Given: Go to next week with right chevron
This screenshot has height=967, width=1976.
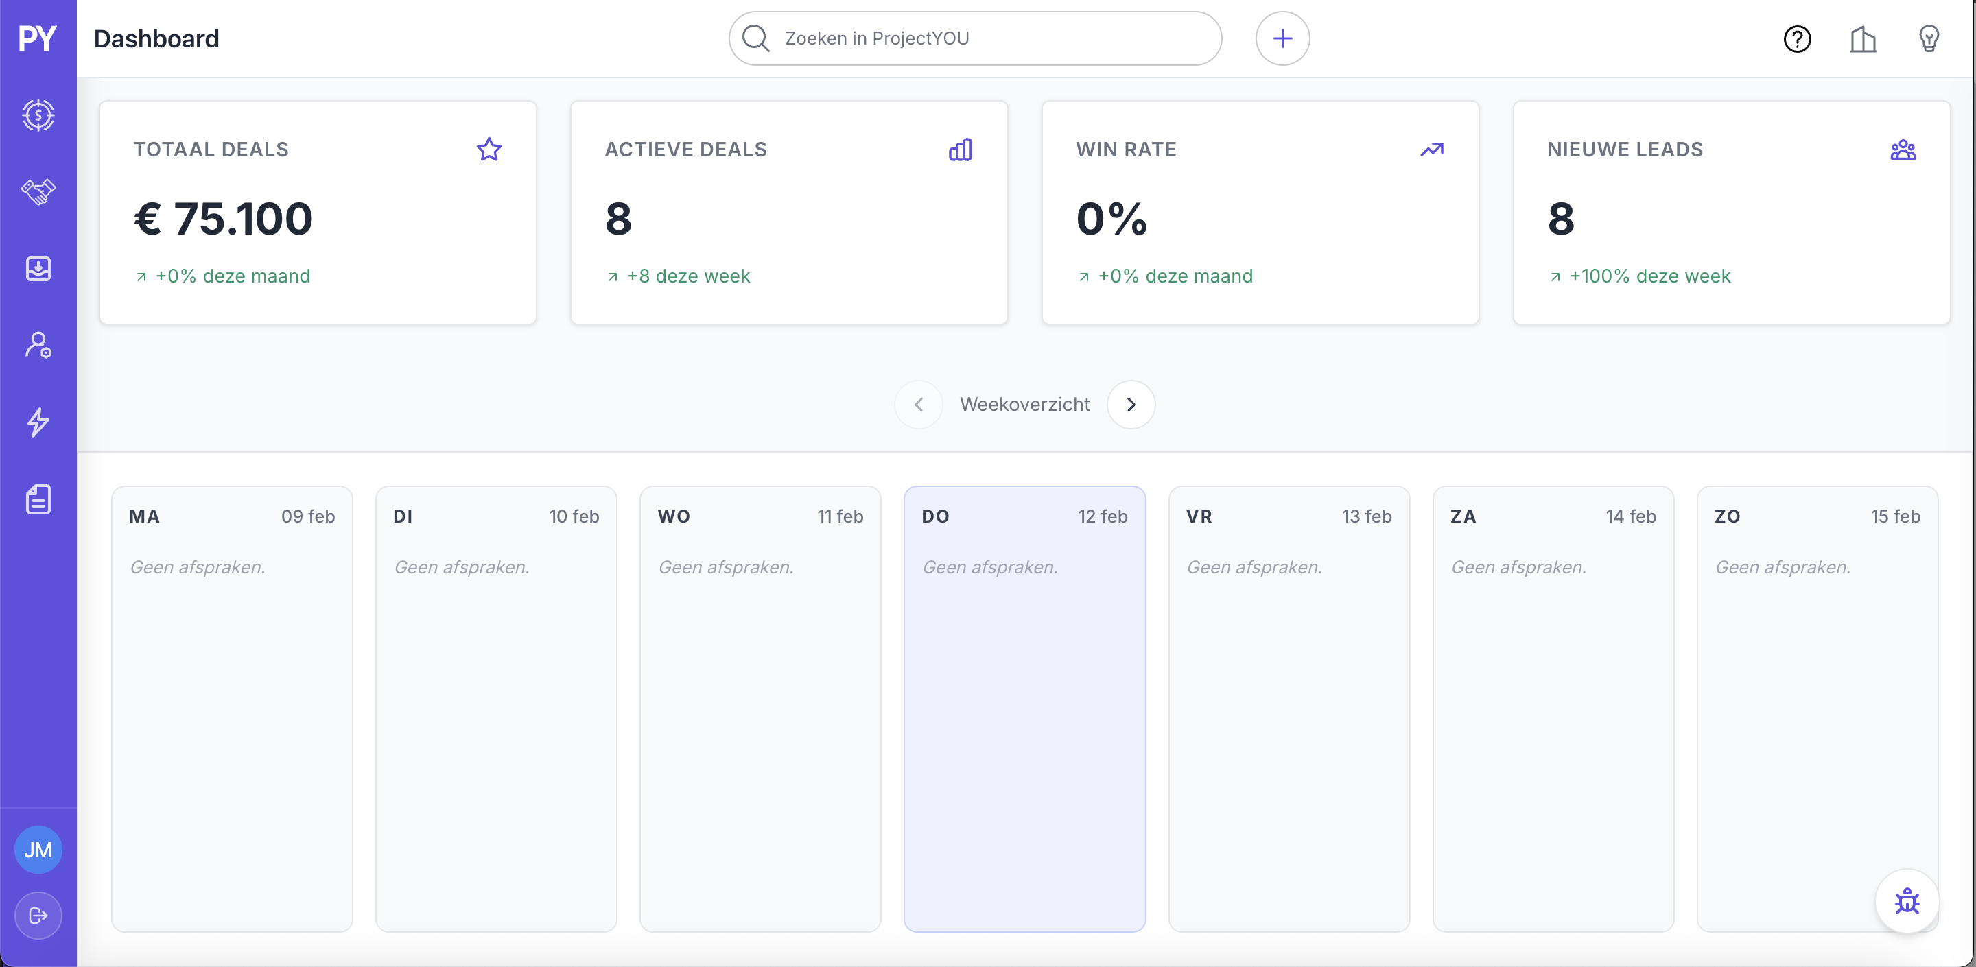Looking at the screenshot, I should click(1131, 405).
